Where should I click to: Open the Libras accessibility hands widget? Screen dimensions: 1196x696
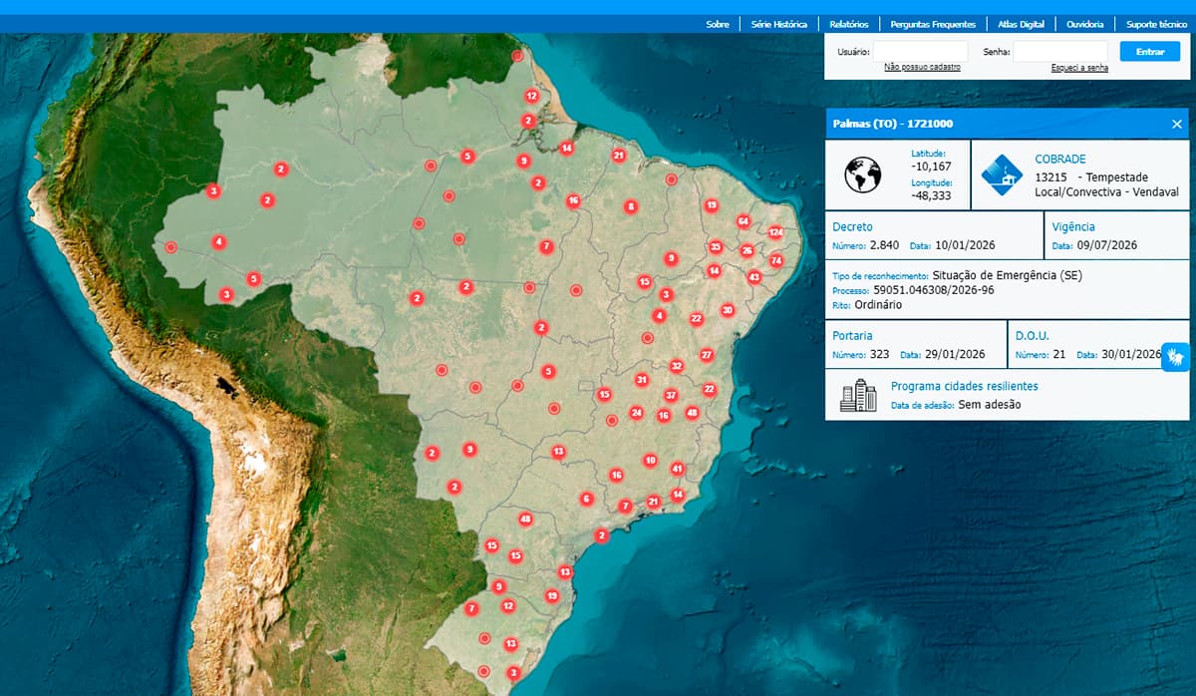(x=1176, y=356)
